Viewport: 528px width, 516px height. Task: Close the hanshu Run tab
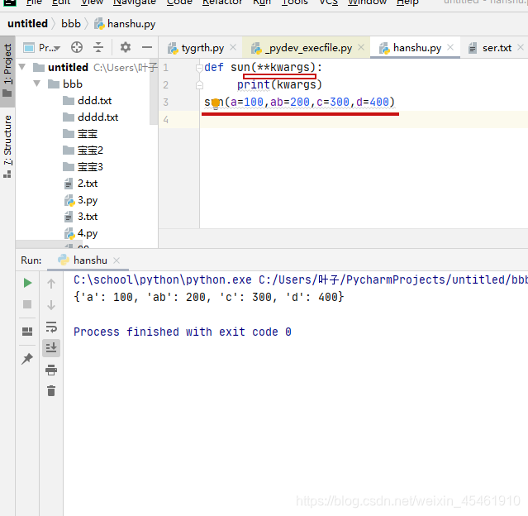tap(117, 260)
